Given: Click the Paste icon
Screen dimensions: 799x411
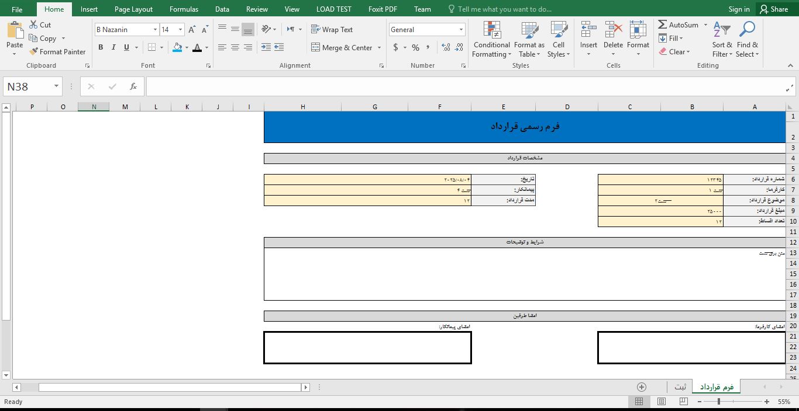Looking at the screenshot, I should pos(15,30).
